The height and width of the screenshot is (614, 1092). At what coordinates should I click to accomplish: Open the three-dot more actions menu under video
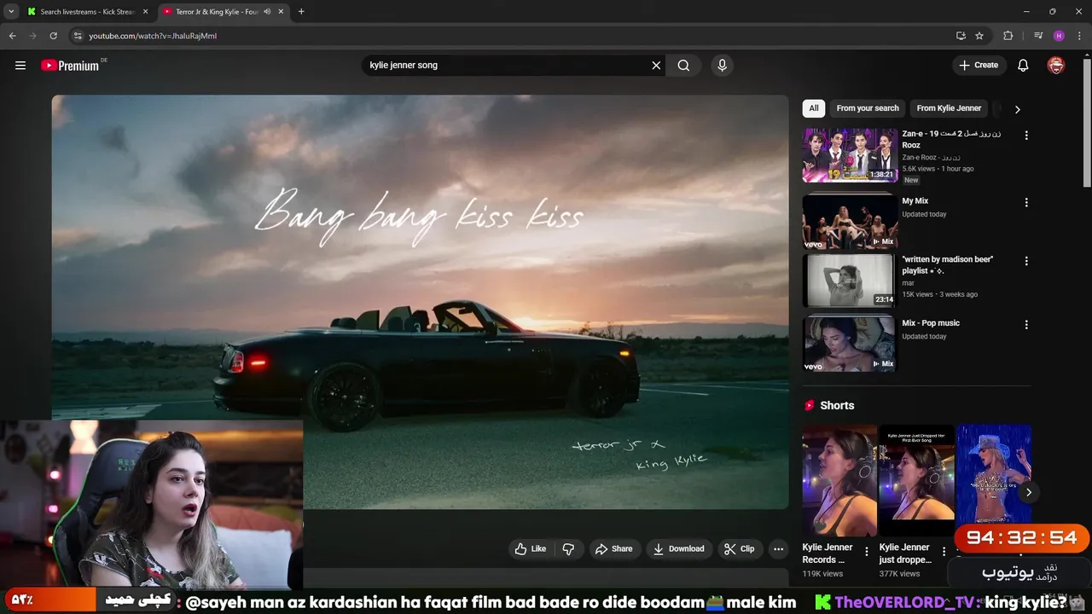click(778, 549)
